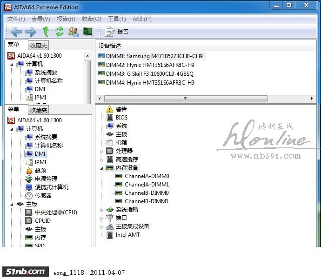Viewport: 321px width, 279px height.
Task: Click up arrow of upper tree scrollbar
Action: pyautogui.click(x=87, y=56)
